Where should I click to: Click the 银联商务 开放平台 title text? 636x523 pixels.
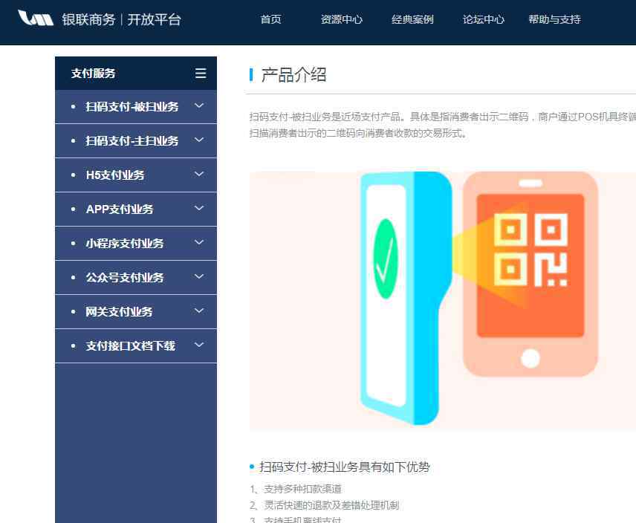tap(121, 19)
